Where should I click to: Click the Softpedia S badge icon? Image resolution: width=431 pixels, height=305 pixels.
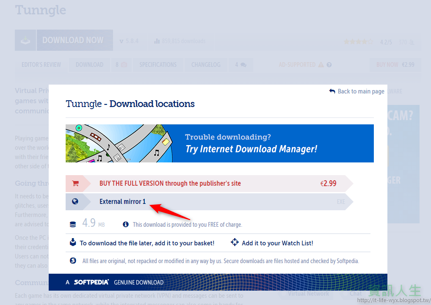[73, 261]
